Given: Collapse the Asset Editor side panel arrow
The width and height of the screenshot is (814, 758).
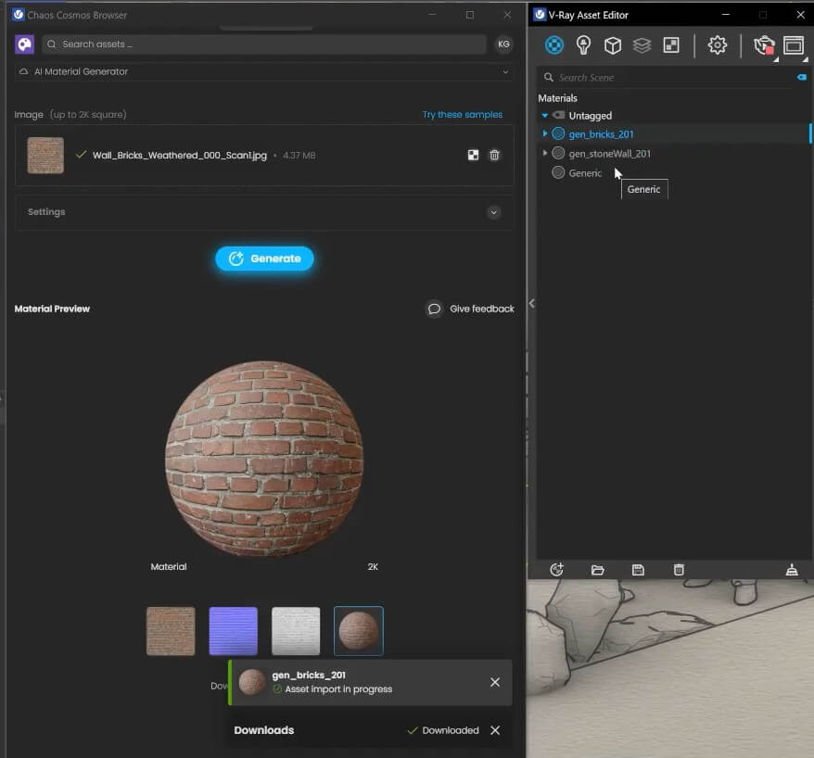Looking at the screenshot, I should click(531, 304).
